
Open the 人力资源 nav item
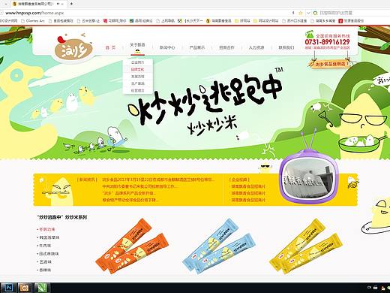pyautogui.click(x=256, y=47)
